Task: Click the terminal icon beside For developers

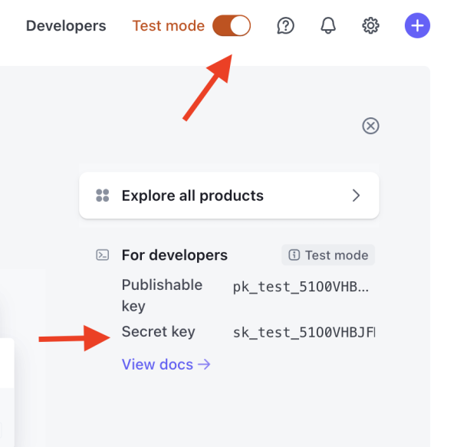Action: point(102,255)
